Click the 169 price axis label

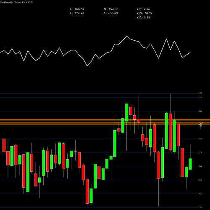coord(200,166)
